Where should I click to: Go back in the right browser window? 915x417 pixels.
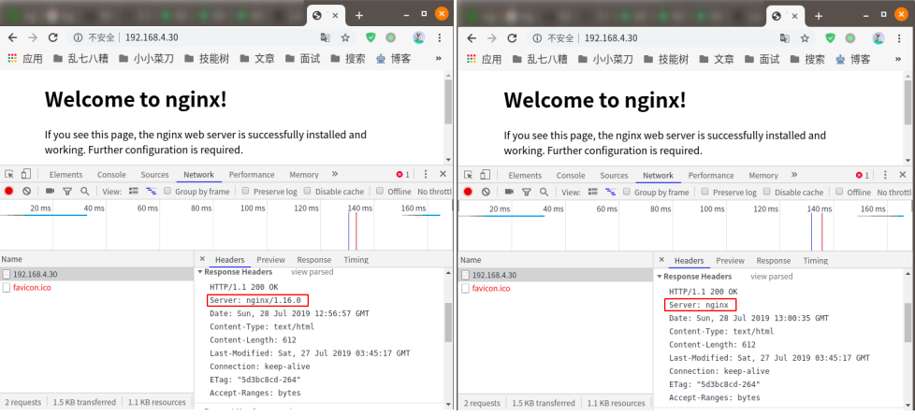(472, 38)
